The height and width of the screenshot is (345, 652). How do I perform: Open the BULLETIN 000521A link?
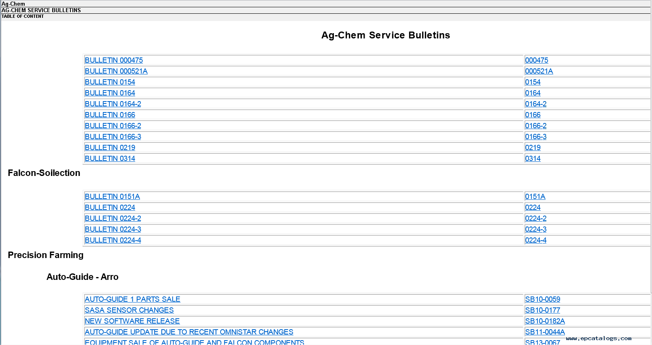tap(116, 71)
